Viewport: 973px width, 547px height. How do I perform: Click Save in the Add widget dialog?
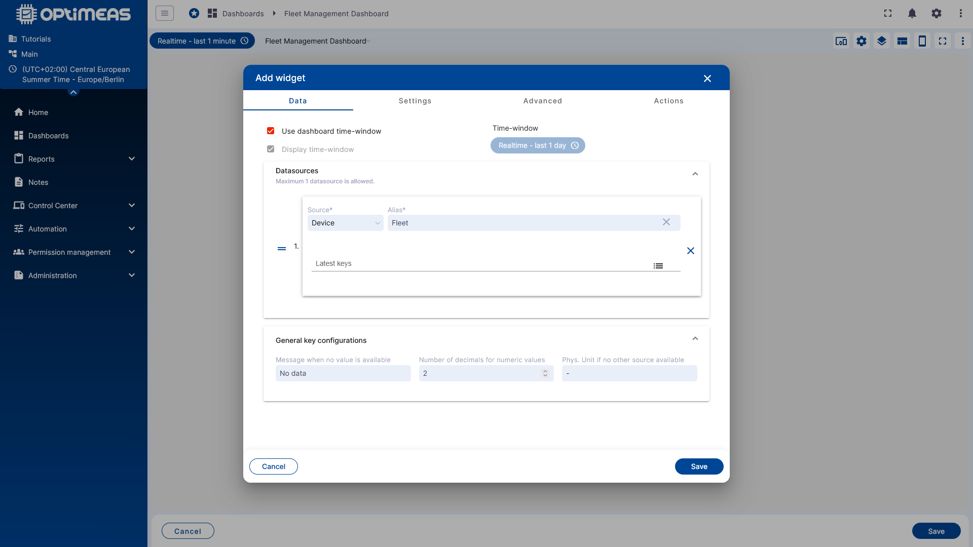click(x=699, y=466)
